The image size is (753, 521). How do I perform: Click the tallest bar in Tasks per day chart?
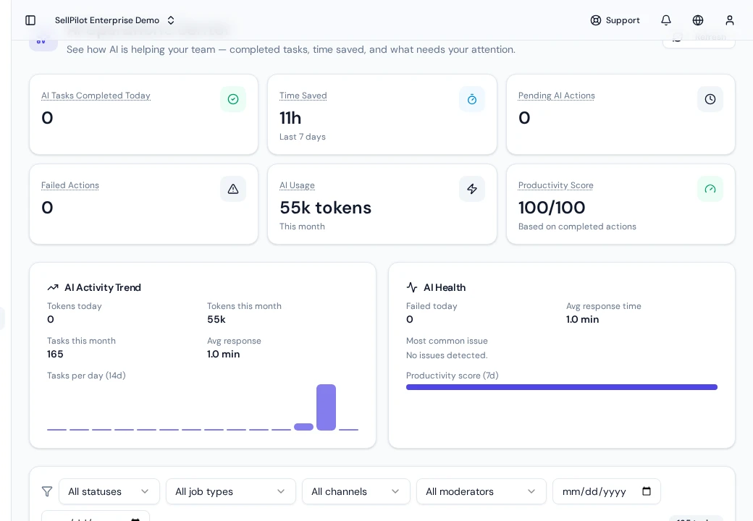tap(326, 407)
